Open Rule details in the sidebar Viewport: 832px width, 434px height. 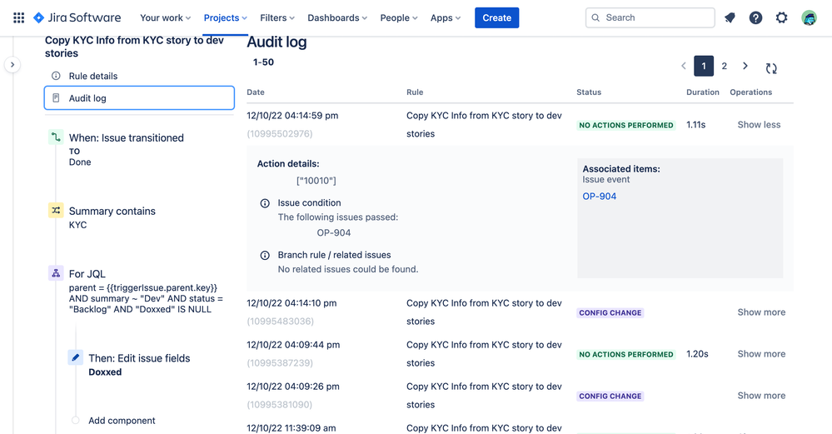92,76
